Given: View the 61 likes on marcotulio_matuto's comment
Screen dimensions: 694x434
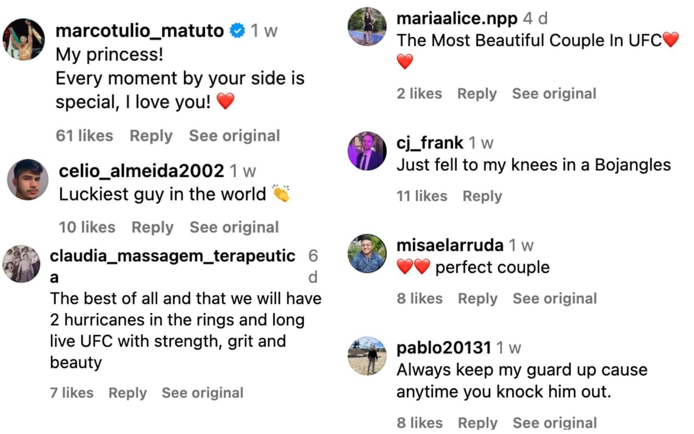Looking at the screenshot, I should click(84, 136).
